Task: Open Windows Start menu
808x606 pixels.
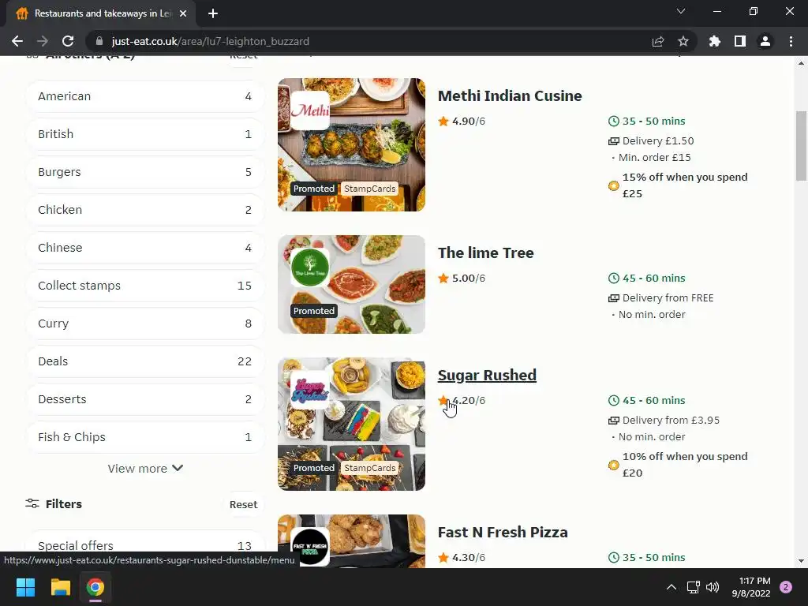Action: 25,587
